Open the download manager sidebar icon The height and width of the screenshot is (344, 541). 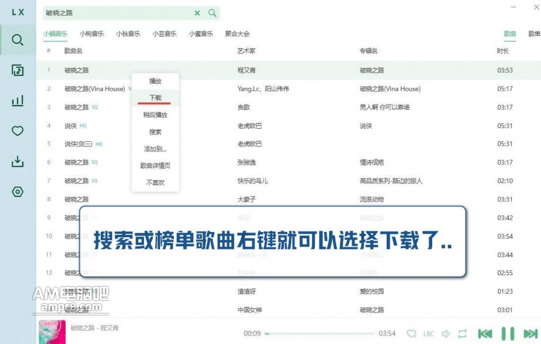point(18,161)
